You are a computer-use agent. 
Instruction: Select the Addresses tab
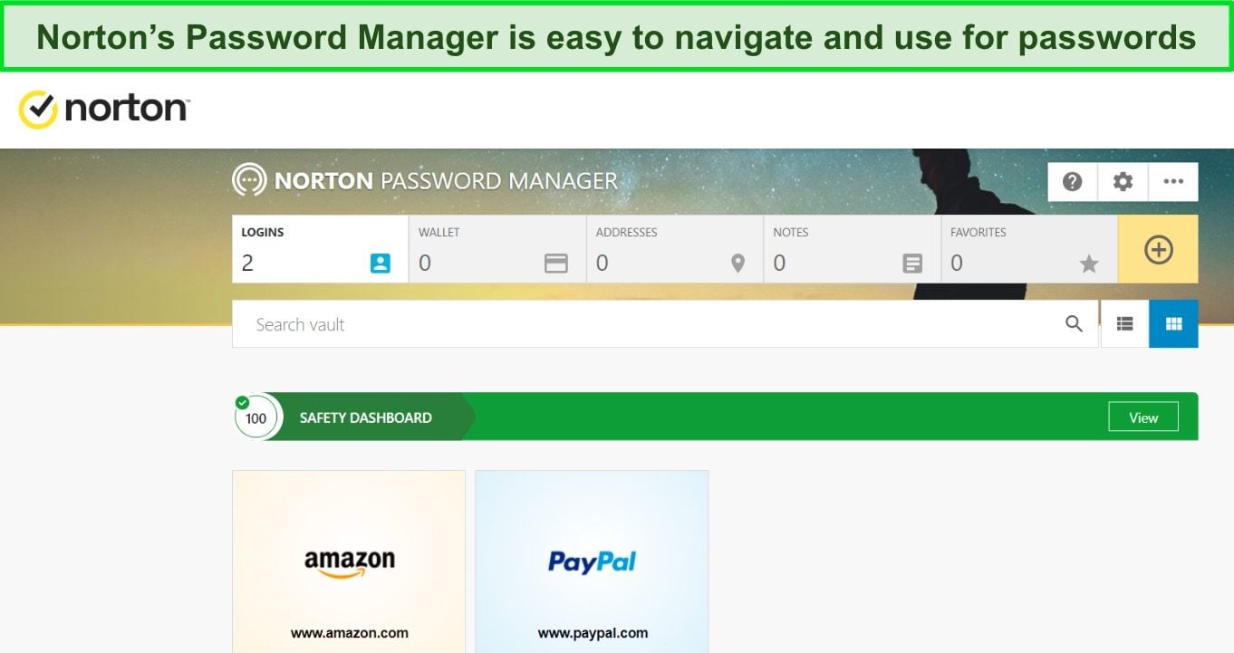click(675, 249)
